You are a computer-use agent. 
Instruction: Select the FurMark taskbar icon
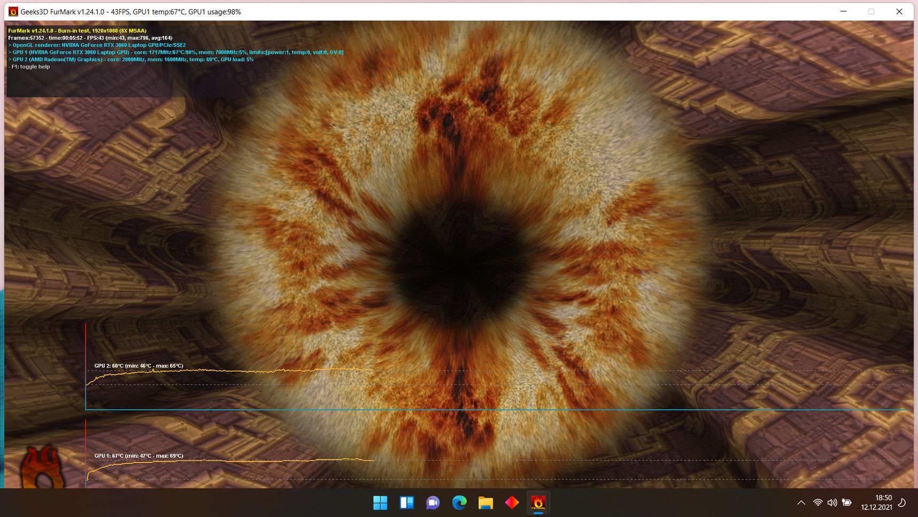tap(538, 503)
